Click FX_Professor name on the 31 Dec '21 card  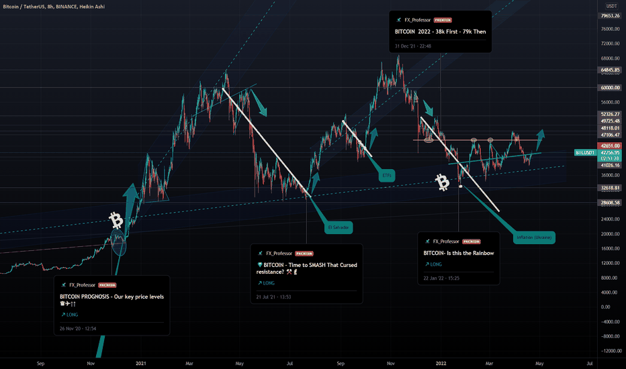pos(418,20)
